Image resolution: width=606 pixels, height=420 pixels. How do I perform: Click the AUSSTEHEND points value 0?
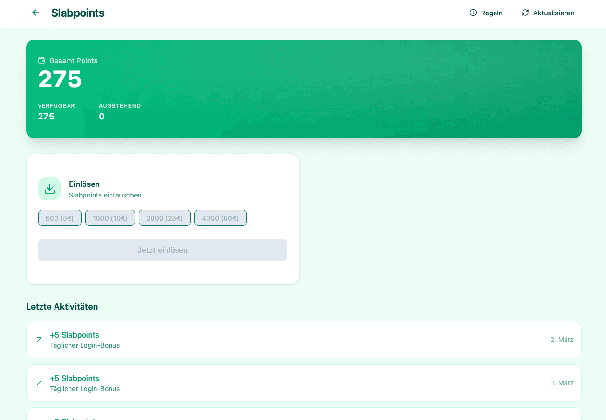pyautogui.click(x=102, y=116)
